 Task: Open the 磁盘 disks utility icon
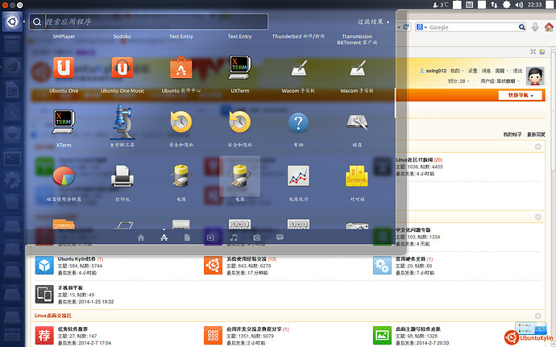(357, 122)
